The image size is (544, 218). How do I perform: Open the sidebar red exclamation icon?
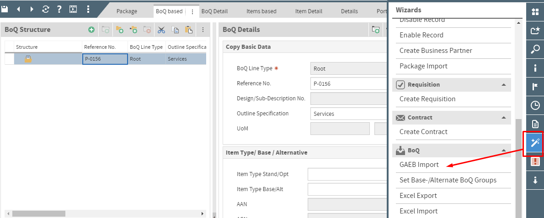click(535, 161)
